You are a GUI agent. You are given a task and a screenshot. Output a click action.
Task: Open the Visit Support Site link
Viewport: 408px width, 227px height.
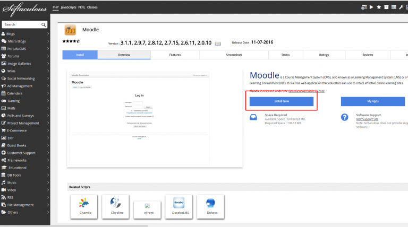(367, 119)
